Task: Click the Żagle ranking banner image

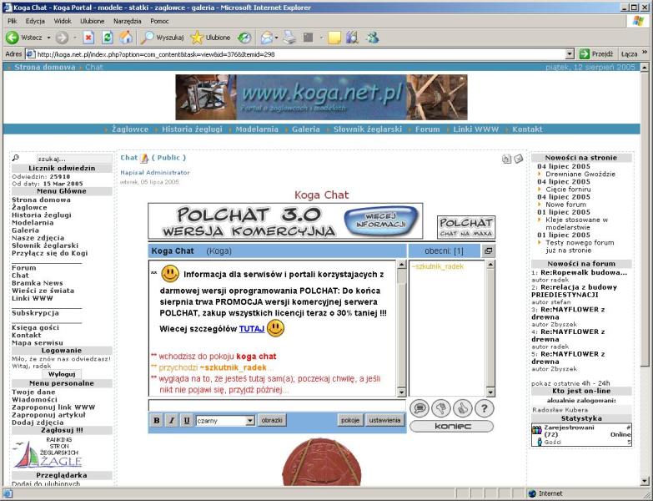Action: 48,453
